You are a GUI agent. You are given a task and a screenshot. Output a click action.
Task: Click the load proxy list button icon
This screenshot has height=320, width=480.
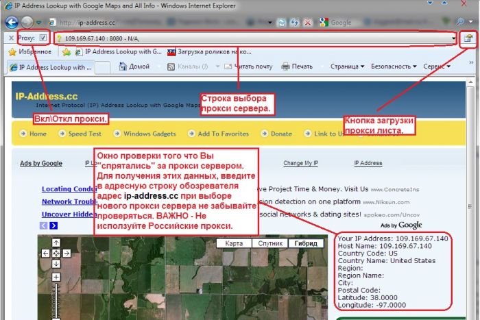coord(468,38)
